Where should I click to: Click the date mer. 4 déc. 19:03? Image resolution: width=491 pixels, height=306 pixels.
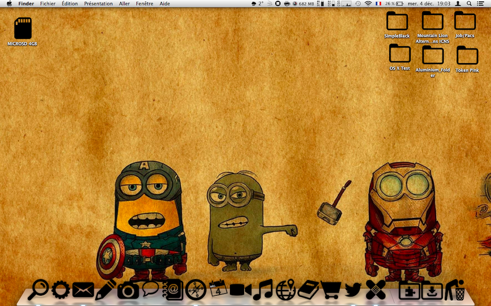429,3
